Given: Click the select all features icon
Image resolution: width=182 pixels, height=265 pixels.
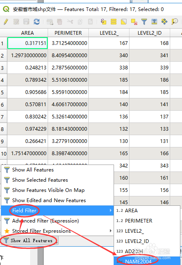Looking at the screenshot, I should coord(114,22).
